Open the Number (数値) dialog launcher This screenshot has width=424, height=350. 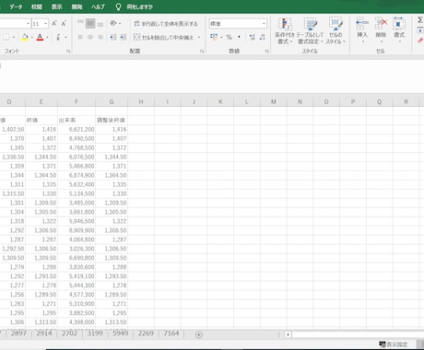[x=267, y=52]
